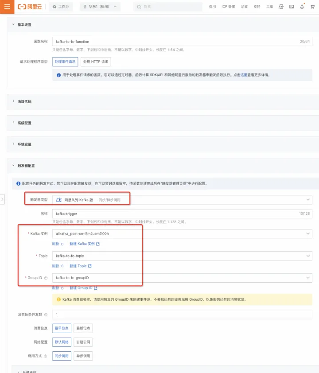319x373 pixels.
Task: Click the 消费任务并发数 help icon
Action: pos(46,315)
